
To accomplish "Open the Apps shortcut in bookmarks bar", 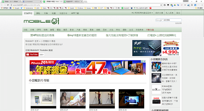I will [x=5, y=8].
